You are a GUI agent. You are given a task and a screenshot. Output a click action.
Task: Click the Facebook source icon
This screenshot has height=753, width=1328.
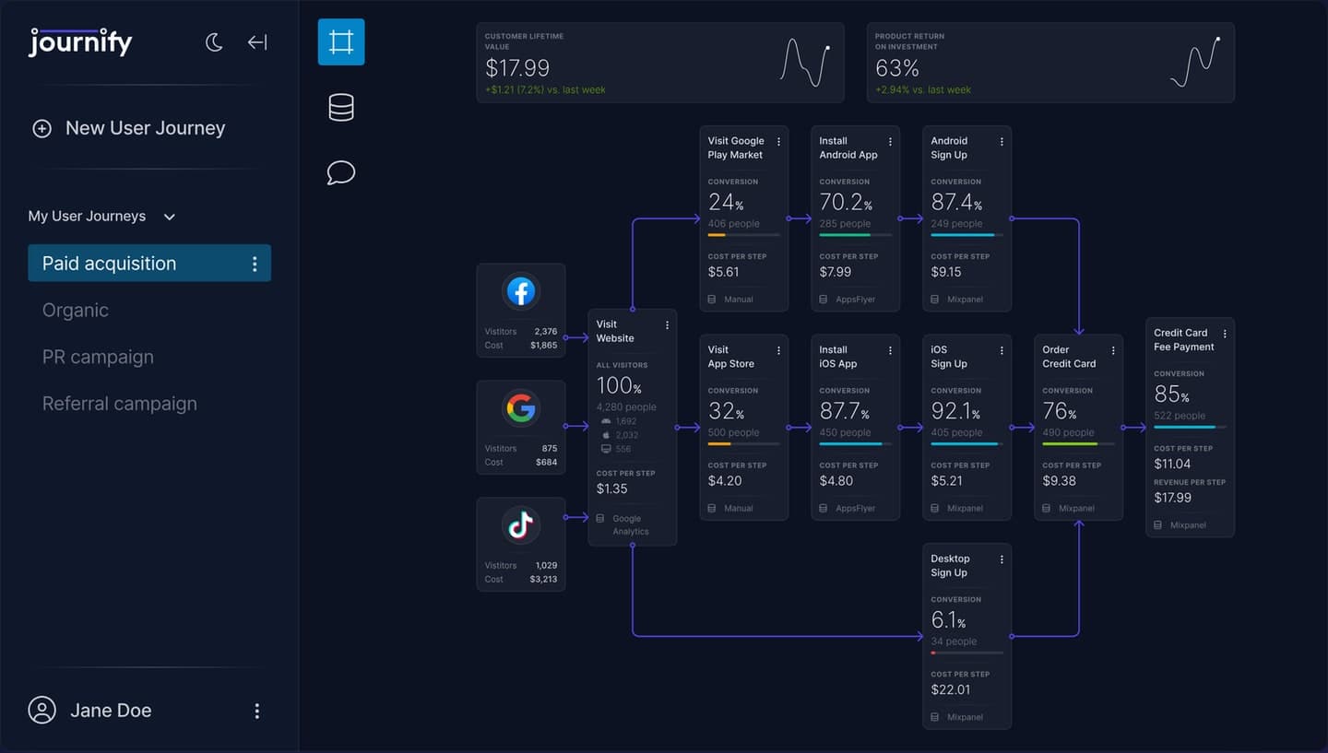pyautogui.click(x=521, y=292)
